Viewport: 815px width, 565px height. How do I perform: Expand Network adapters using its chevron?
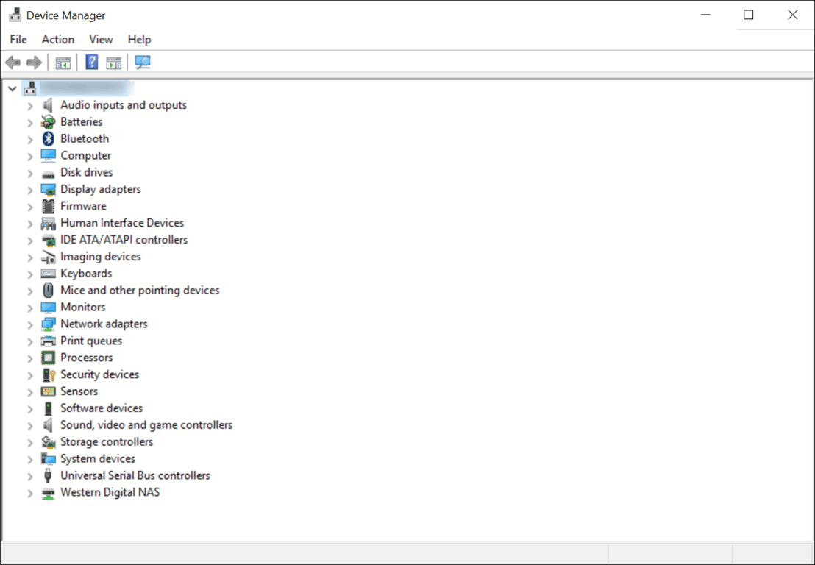point(30,324)
